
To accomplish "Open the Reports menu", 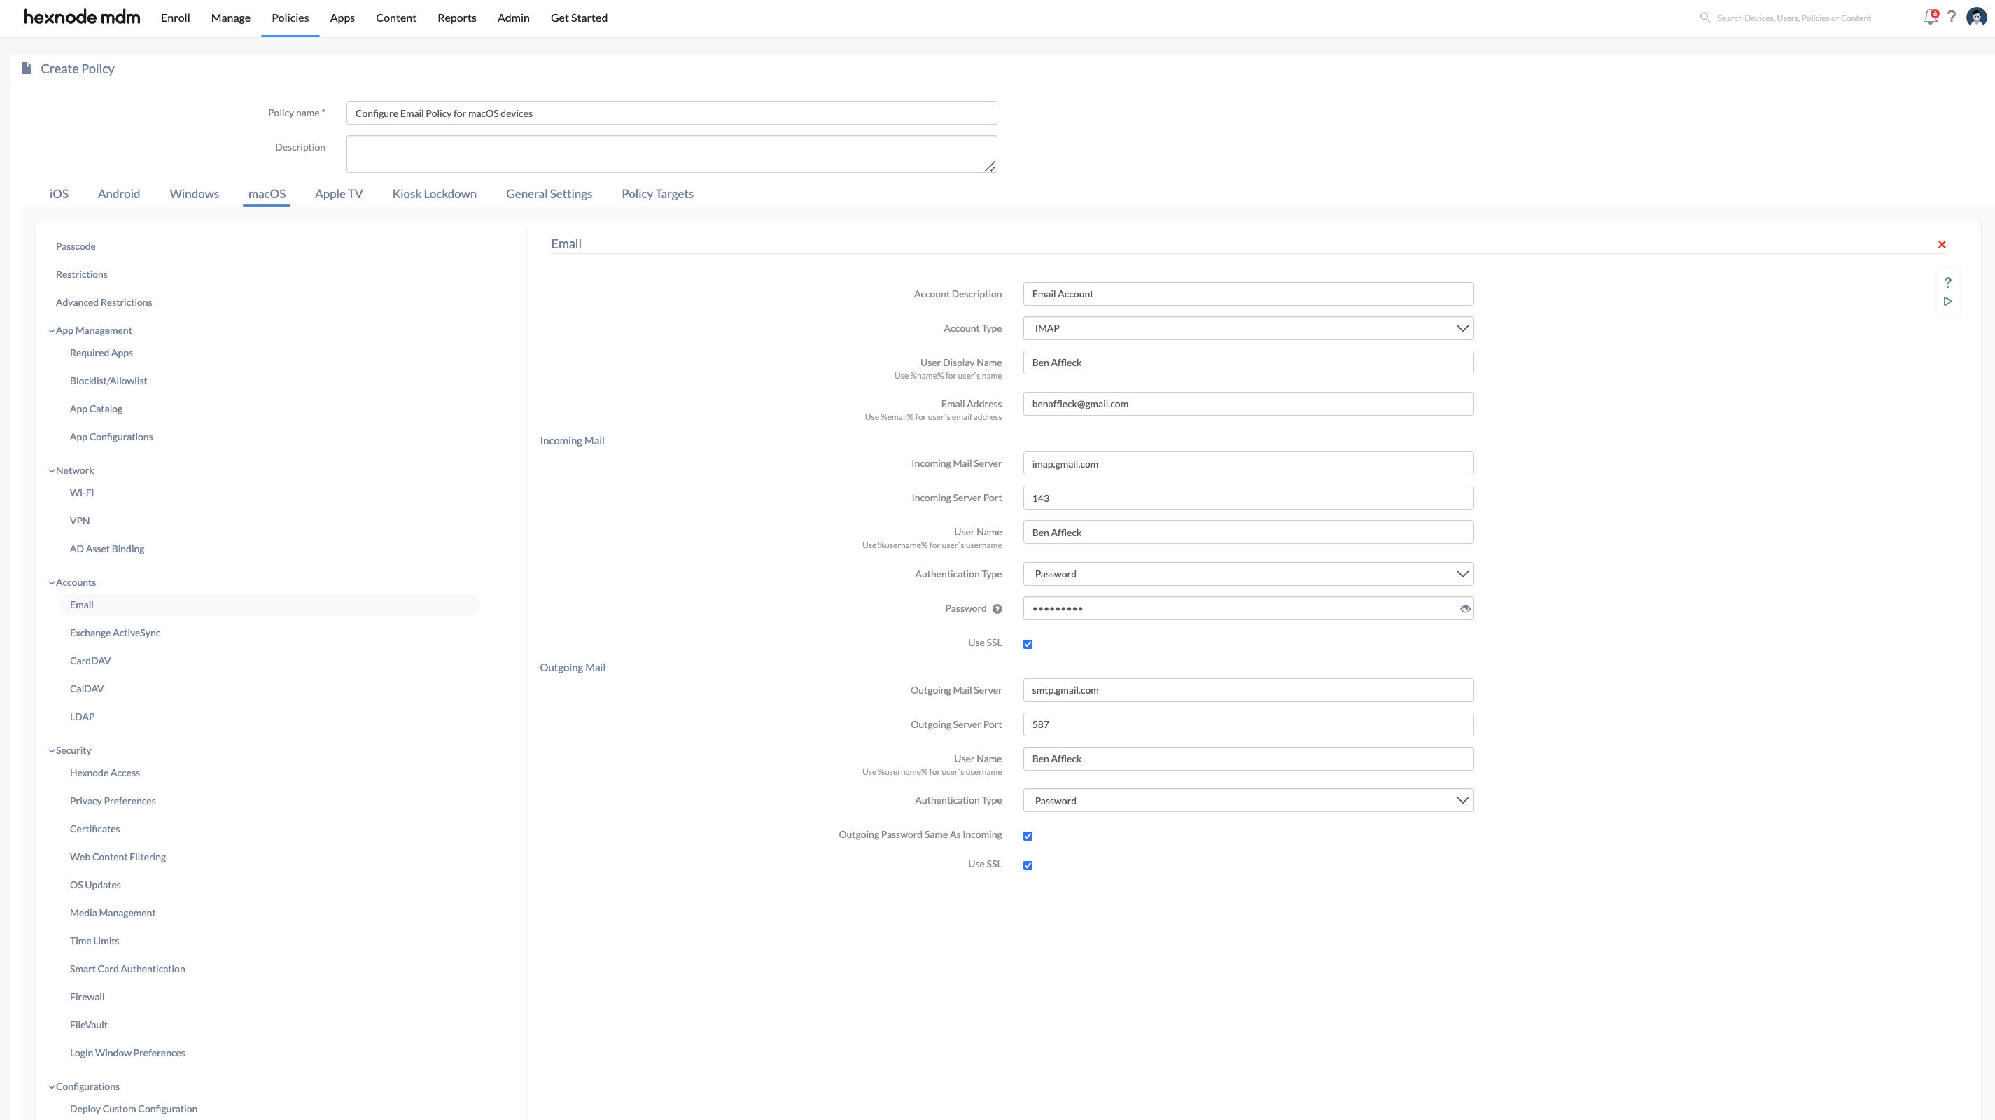I will click(x=457, y=17).
